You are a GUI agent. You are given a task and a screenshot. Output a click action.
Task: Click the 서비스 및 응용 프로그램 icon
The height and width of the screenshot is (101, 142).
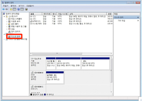coord(7,39)
